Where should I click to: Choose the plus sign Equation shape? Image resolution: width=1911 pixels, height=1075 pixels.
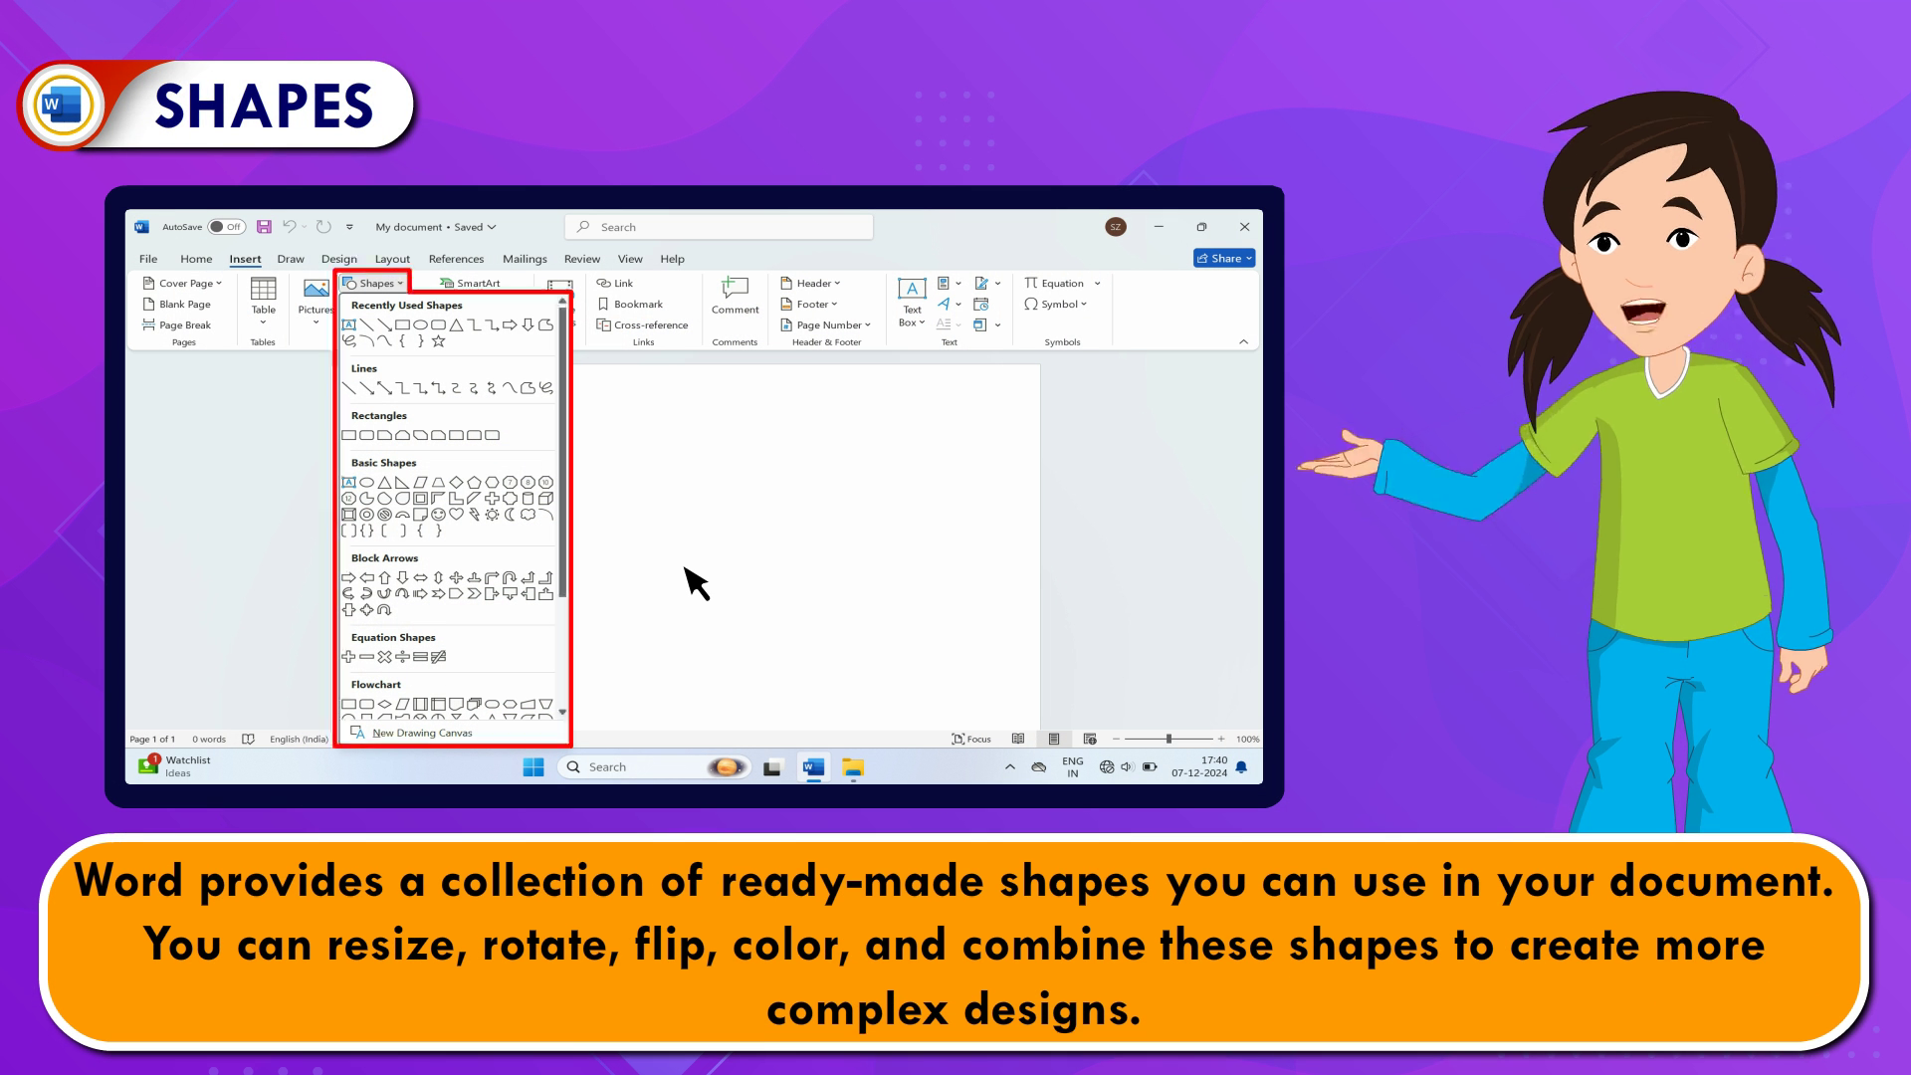(348, 657)
